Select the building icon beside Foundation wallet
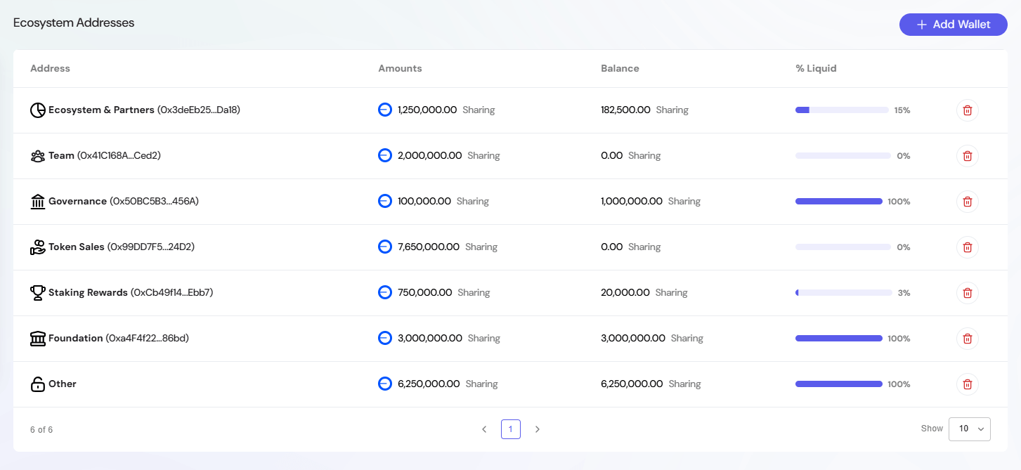 click(37, 338)
